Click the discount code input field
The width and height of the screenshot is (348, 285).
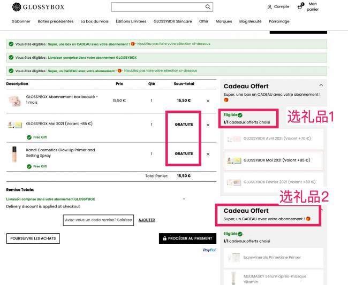point(99,220)
